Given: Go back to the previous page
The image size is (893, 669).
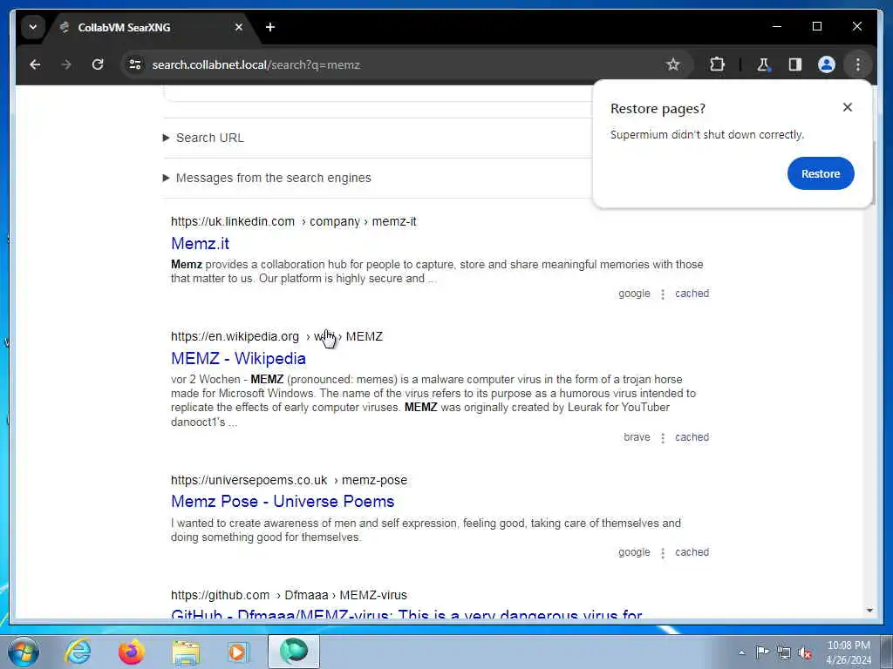Looking at the screenshot, I should [x=35, y=64].
